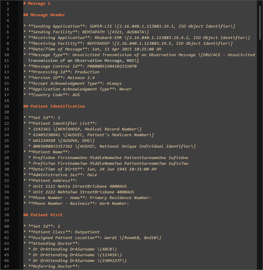Click the DrASurname (123456) entry
This screenshot has height=270, width=263.
(75, 255)
